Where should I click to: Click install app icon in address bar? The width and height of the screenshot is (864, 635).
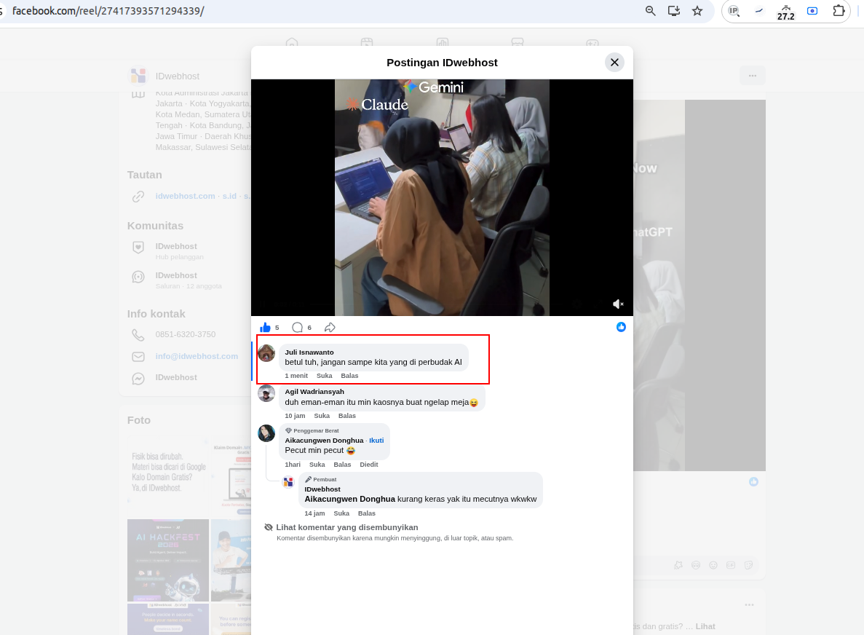click(674, 11)
